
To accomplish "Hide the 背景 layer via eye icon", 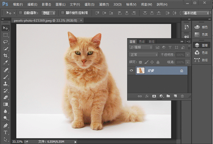I will pyautogui.click(x=131, y=70).
